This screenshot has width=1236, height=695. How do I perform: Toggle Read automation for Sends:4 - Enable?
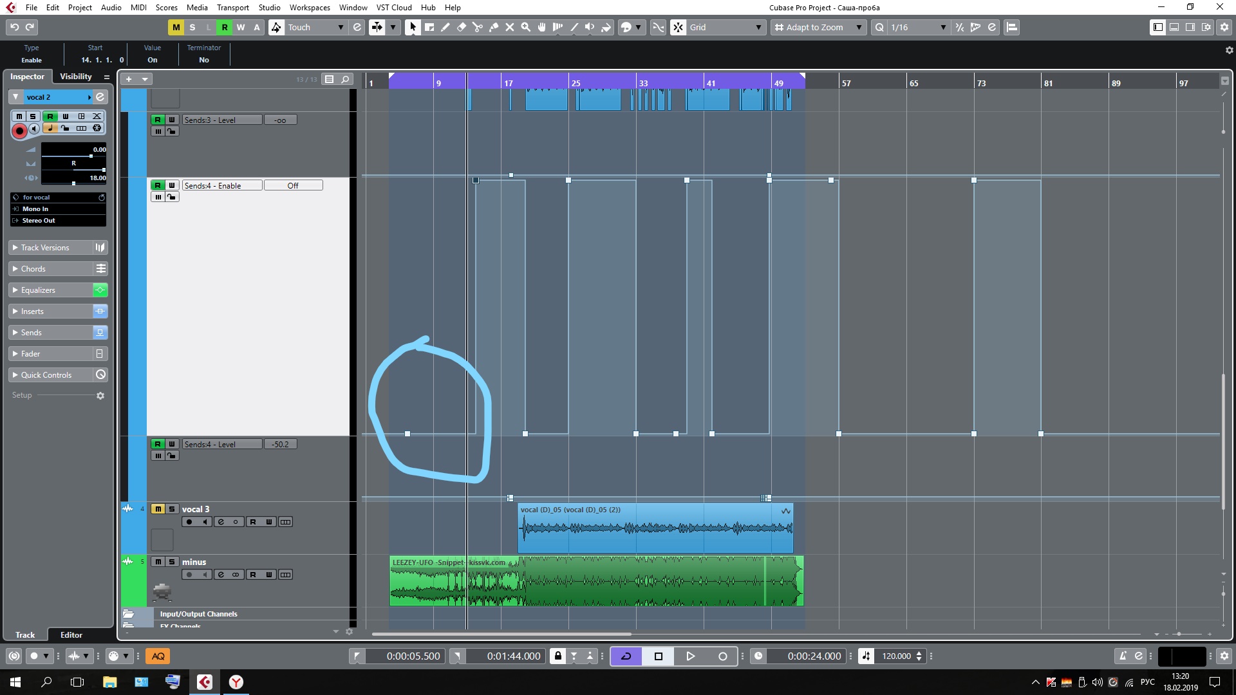click(158, 185)
